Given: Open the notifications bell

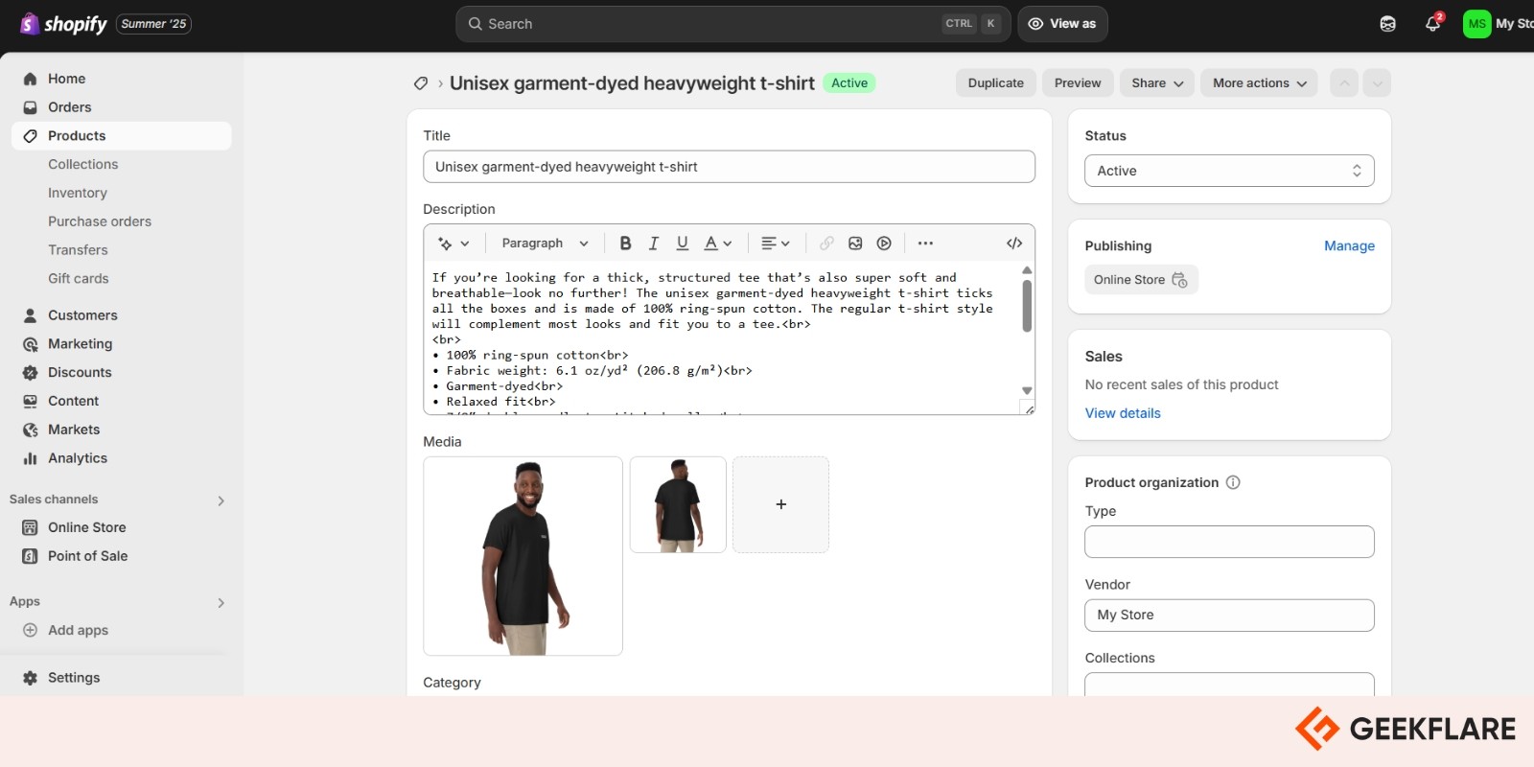Looking at the screenshot, I should click(x=1432, y=24).
